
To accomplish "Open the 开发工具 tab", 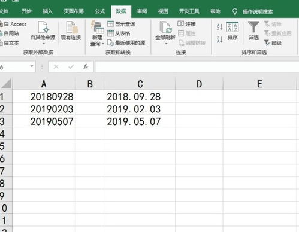I will coord(189,11).
